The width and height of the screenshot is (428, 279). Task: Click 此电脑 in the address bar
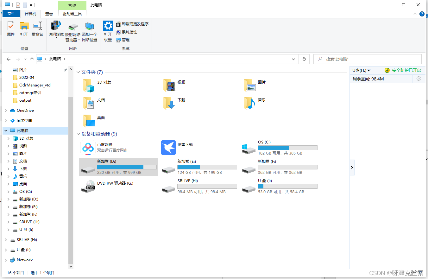[55, 59]
